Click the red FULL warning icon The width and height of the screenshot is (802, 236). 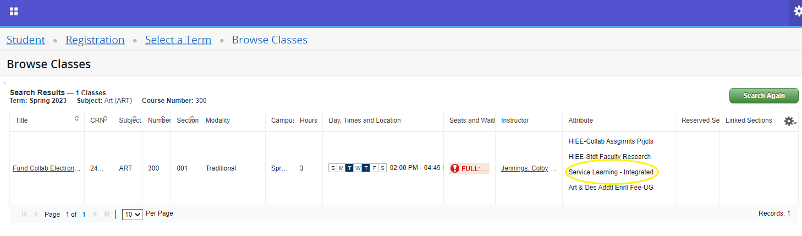point(454,168)
